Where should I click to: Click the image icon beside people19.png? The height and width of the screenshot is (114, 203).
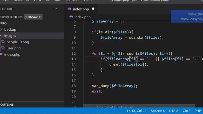(x=3, y=42)
